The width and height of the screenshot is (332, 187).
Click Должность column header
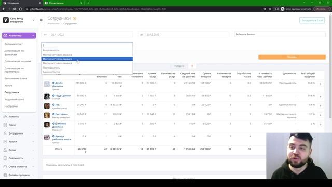tap(289, 74)
